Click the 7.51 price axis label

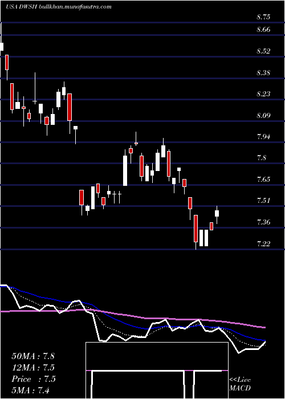pos(263,201)
